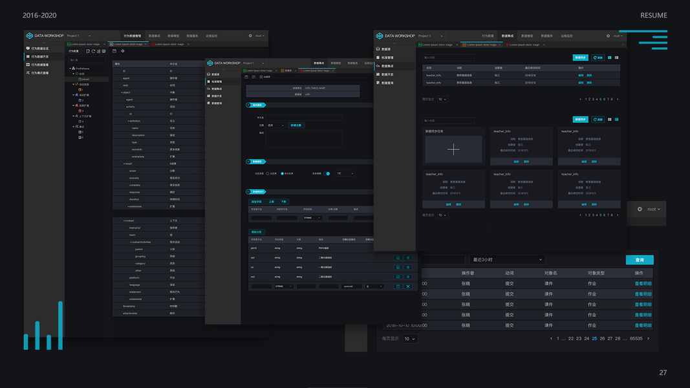Go to page 26 in log pagination

(602, 339)
